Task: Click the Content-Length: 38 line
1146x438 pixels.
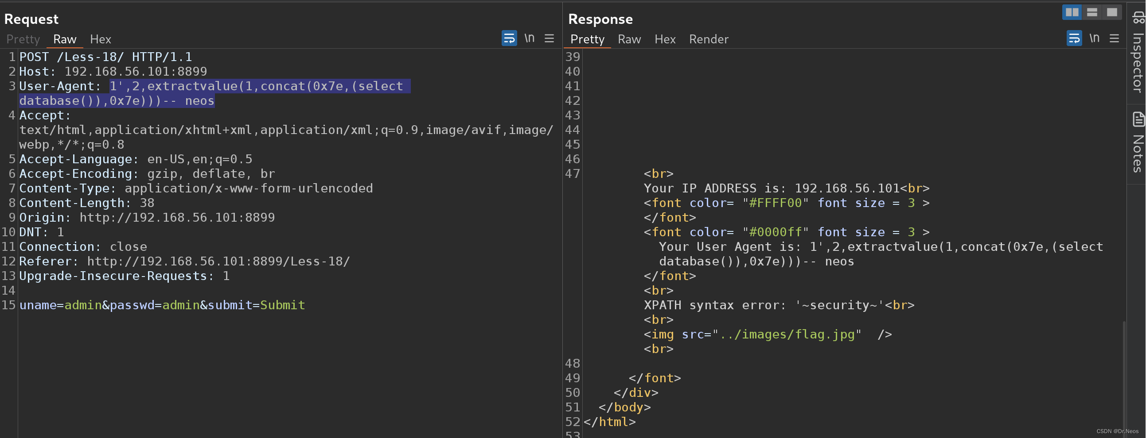Action: (x=87, y=203)
